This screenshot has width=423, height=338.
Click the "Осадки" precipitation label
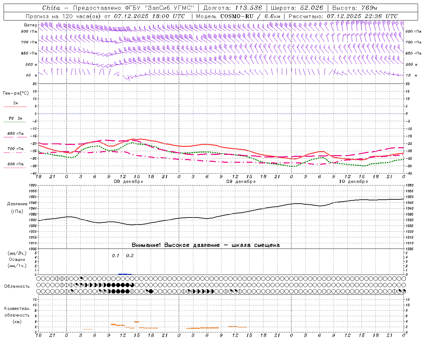[17, 259]
